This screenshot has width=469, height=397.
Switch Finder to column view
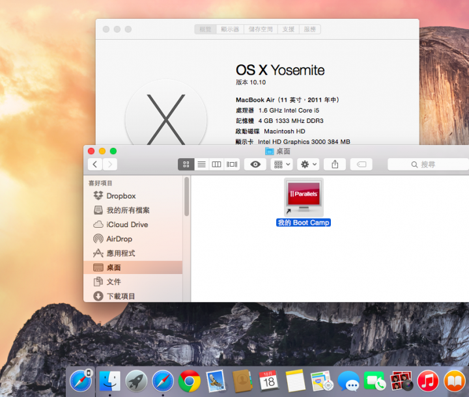[216, 165]
